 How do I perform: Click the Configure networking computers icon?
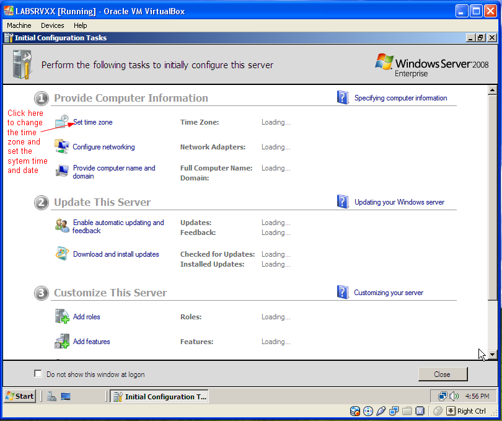coord(62,146)
